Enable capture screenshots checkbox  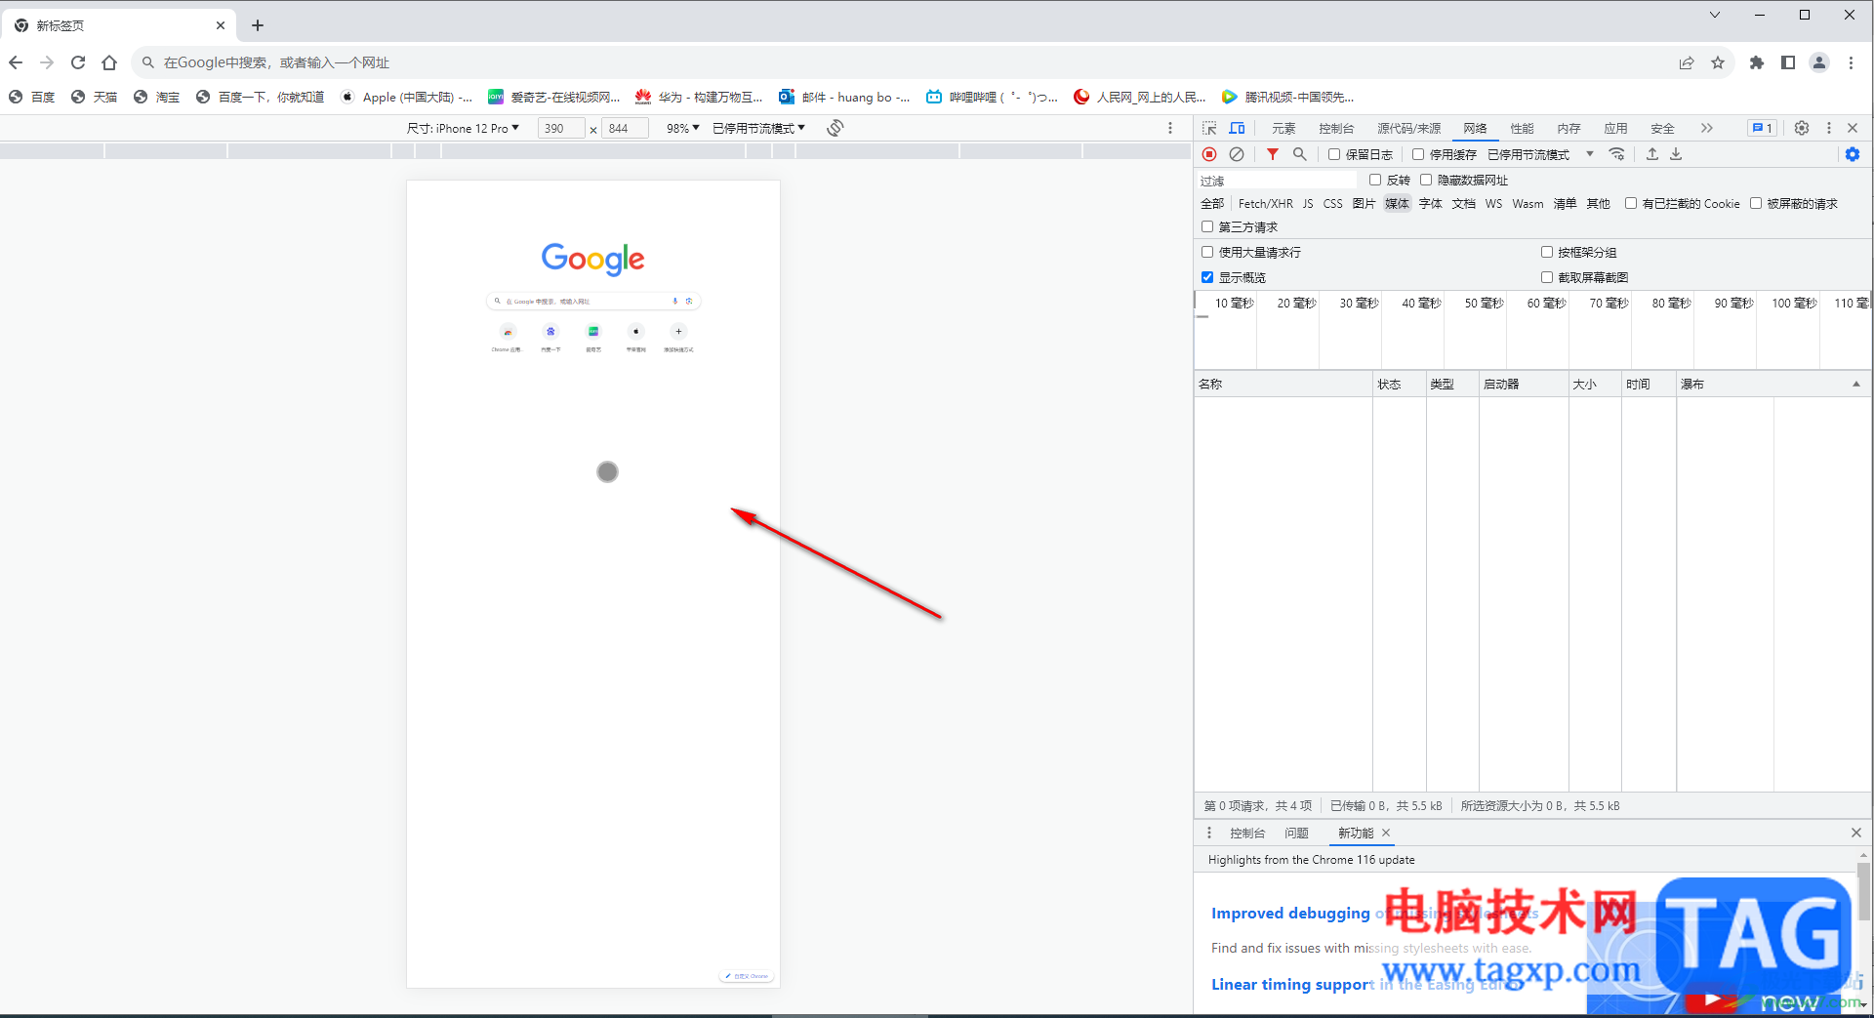tap(1547, 277)
